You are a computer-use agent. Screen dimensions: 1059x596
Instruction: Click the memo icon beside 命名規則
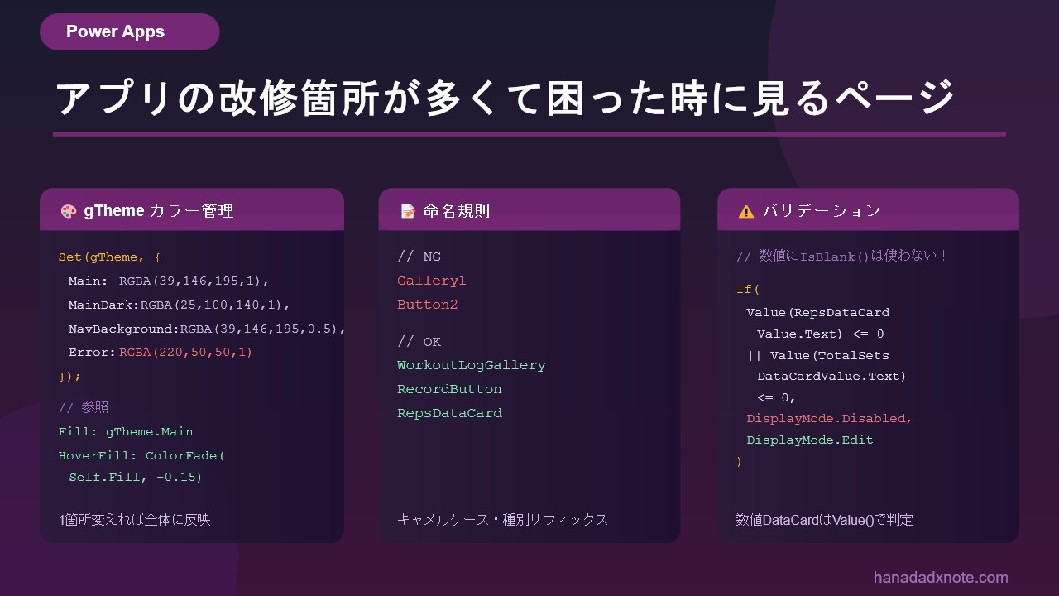pos(407,211)
